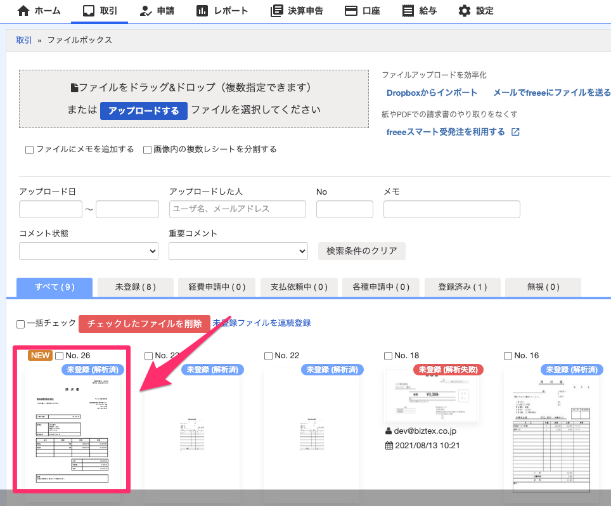
Task: Click the 未登録 (解析済) badge on No. 22
Action: pyautogui.click(x=332, y=369)
